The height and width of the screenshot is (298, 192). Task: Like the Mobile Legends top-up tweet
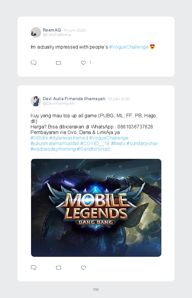(83, 268)
